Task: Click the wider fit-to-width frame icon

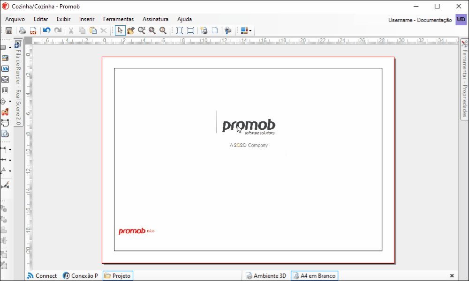Action: coord(190,30)
